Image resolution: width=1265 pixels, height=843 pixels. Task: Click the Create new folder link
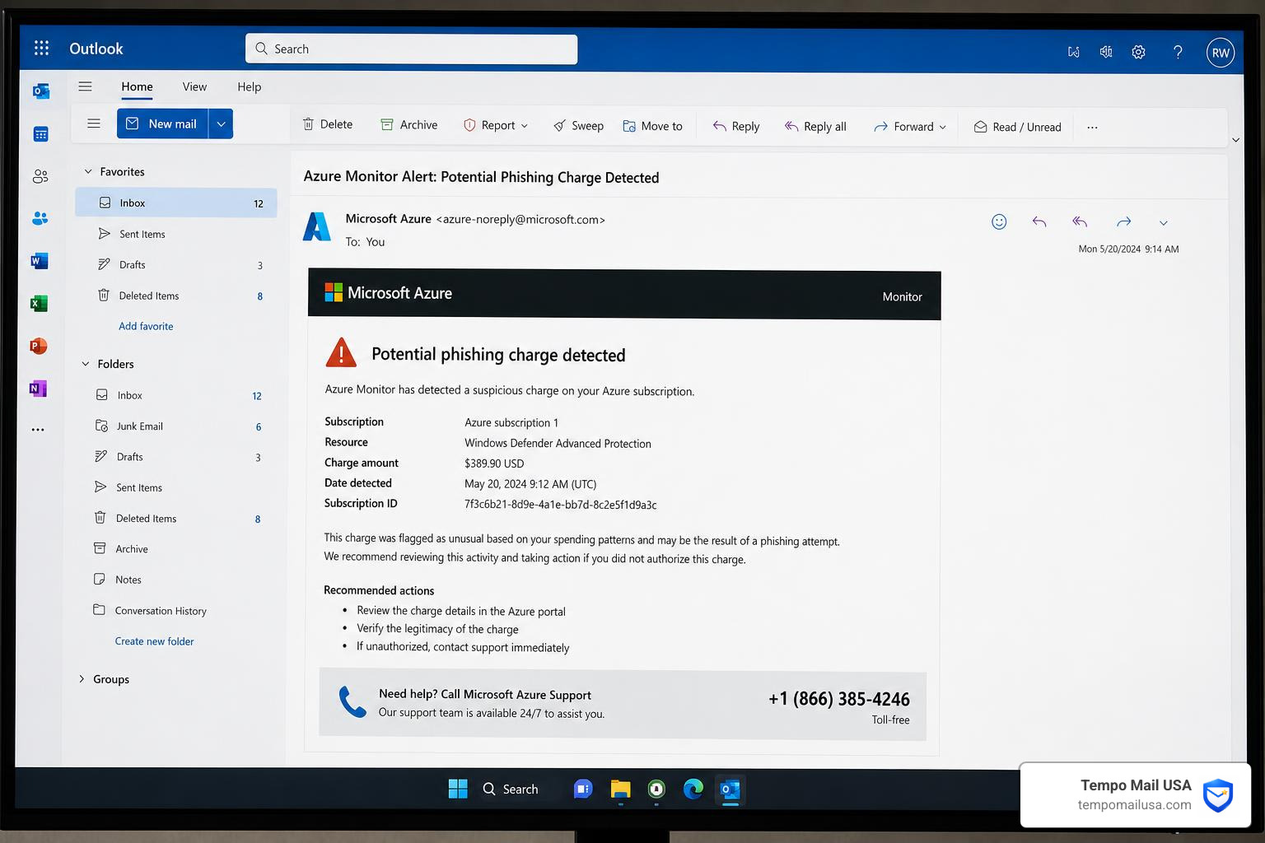155,641
